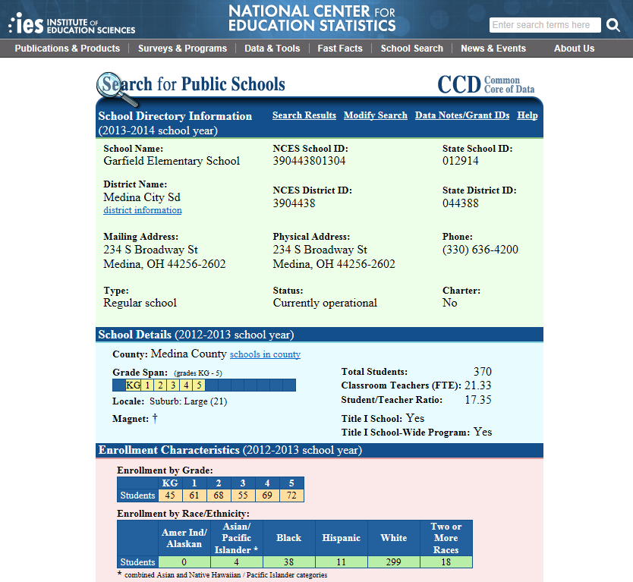Screen dimensions: 633x582
Task: Click the search magnifier icon in the header
Action: 613,25
